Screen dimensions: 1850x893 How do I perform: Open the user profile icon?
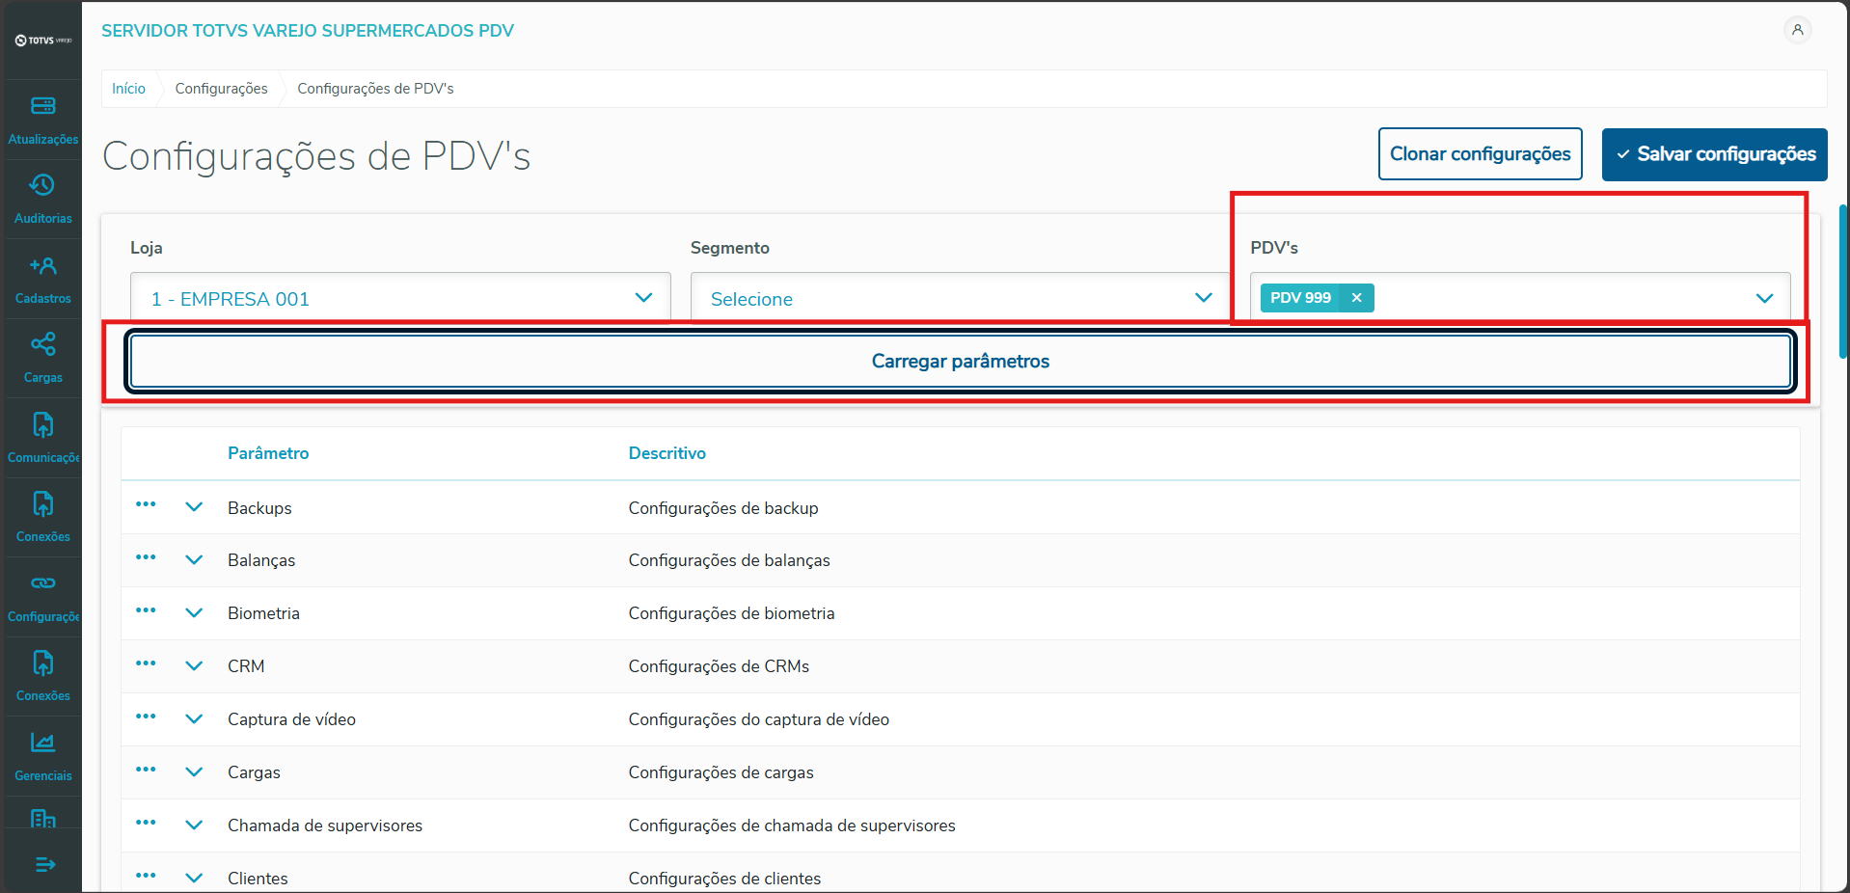click(1797, 30)
